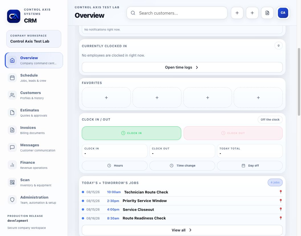
Task: Click the 4 jobs count badge
Action: tap(275, 183)
